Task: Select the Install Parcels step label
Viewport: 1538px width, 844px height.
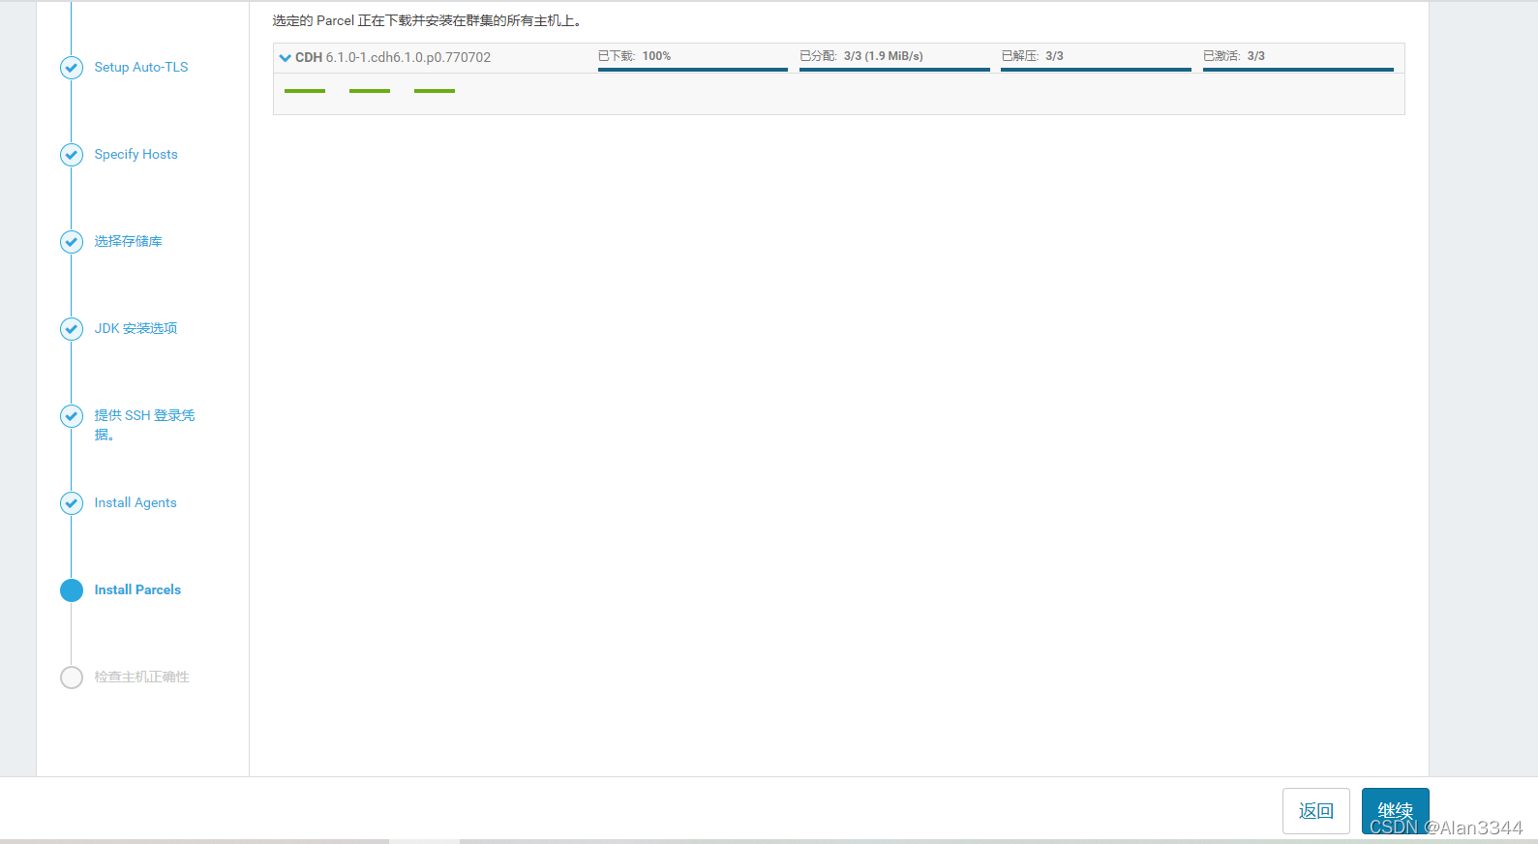Action: (x=137, y=589)
